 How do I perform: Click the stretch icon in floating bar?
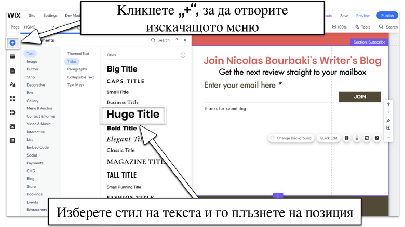click(x=367, y=138)
